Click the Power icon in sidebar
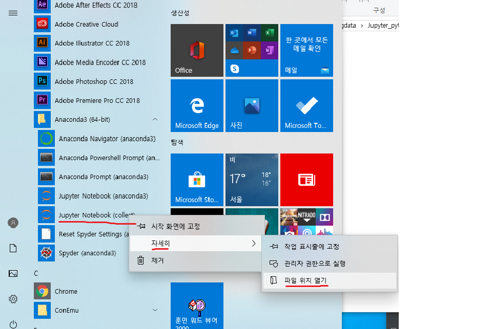This screenshot has width=492, height=329. pyautogui.click(x=13, y=324)
